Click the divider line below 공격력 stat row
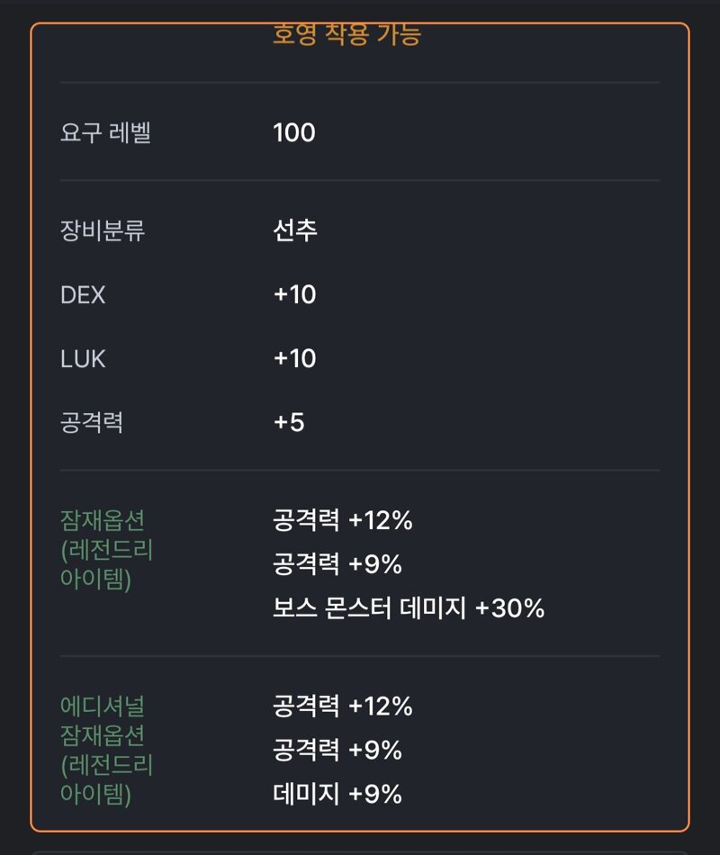Screen dimensions: 720x855 (x=360, y=470)
